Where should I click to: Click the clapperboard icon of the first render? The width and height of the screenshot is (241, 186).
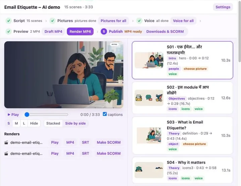point(6,142)
